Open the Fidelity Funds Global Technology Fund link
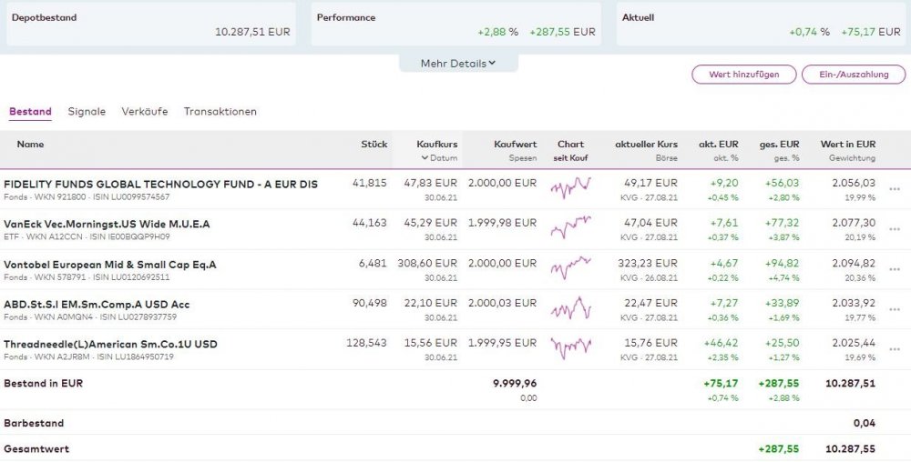The width and height of the screenshot is (911, 462). coord(160,184)
